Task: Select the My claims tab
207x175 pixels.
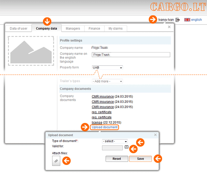Action: point(116,29)
